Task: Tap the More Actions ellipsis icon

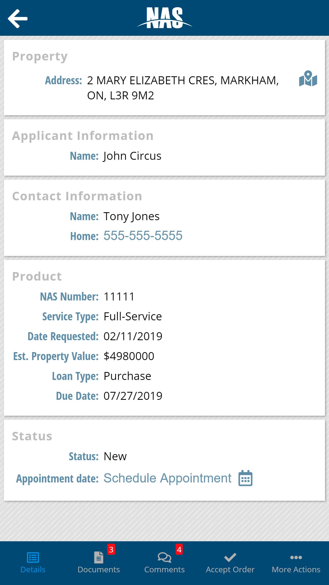Action: click(296, 557)
